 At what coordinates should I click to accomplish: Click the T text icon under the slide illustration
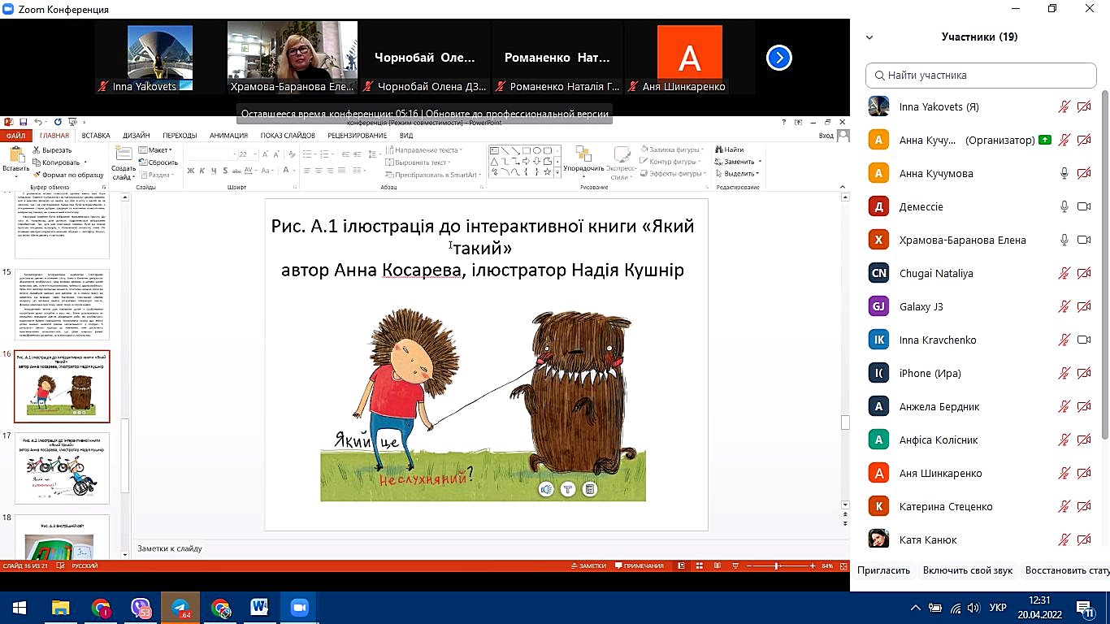568,489
